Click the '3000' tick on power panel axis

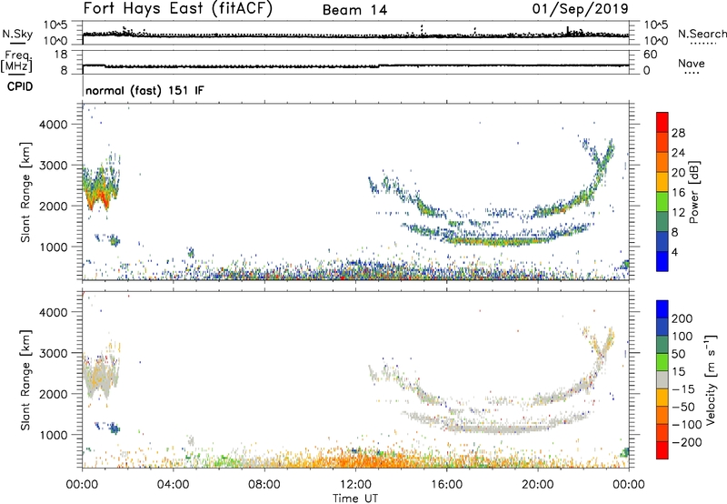tap(53, 166)
